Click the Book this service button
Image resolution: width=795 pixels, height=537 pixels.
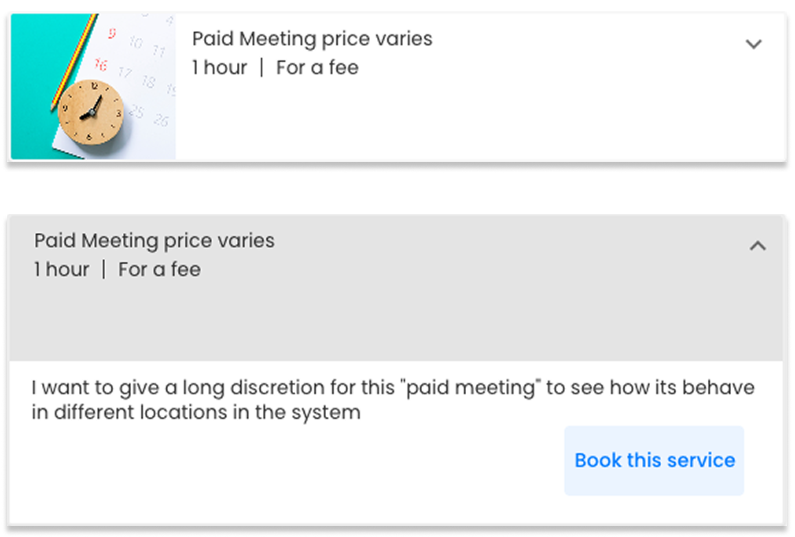[x=654, y=460]
